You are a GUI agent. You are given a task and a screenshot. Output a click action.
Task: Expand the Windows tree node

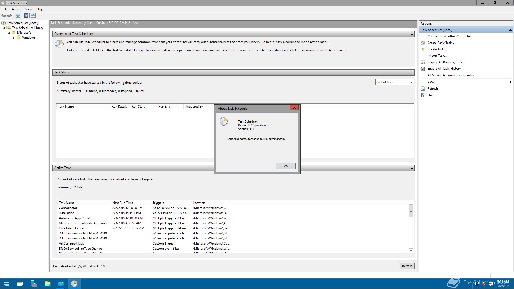(x=14, y=38)
